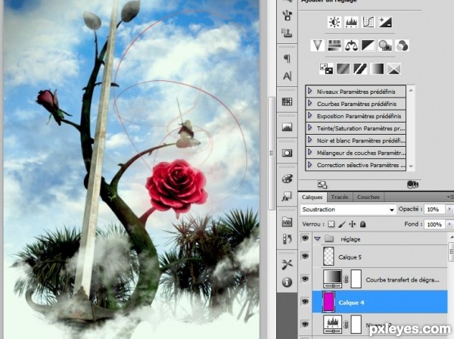
Task: Toggle lock image pixels brush icon
Action: click(x=342, y=224)
